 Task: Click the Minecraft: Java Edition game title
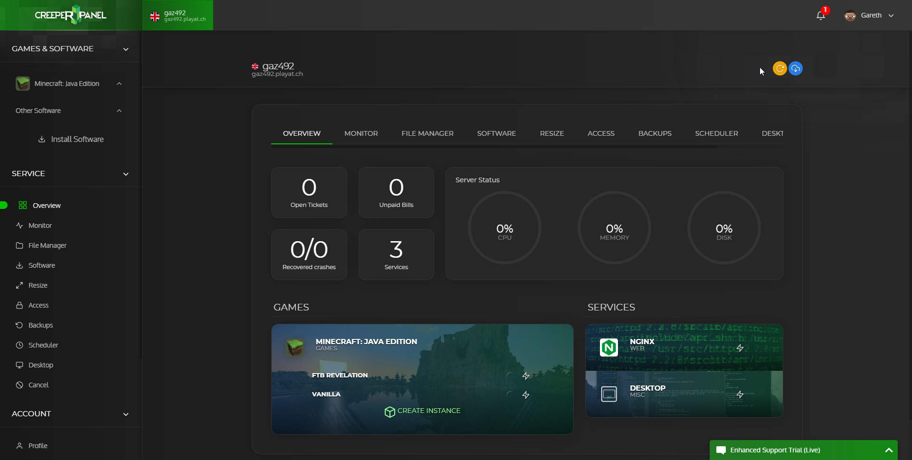click(x=366, y=341)
